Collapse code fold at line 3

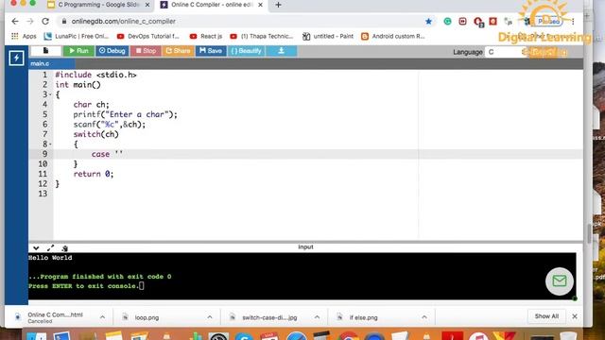(50, 94)
